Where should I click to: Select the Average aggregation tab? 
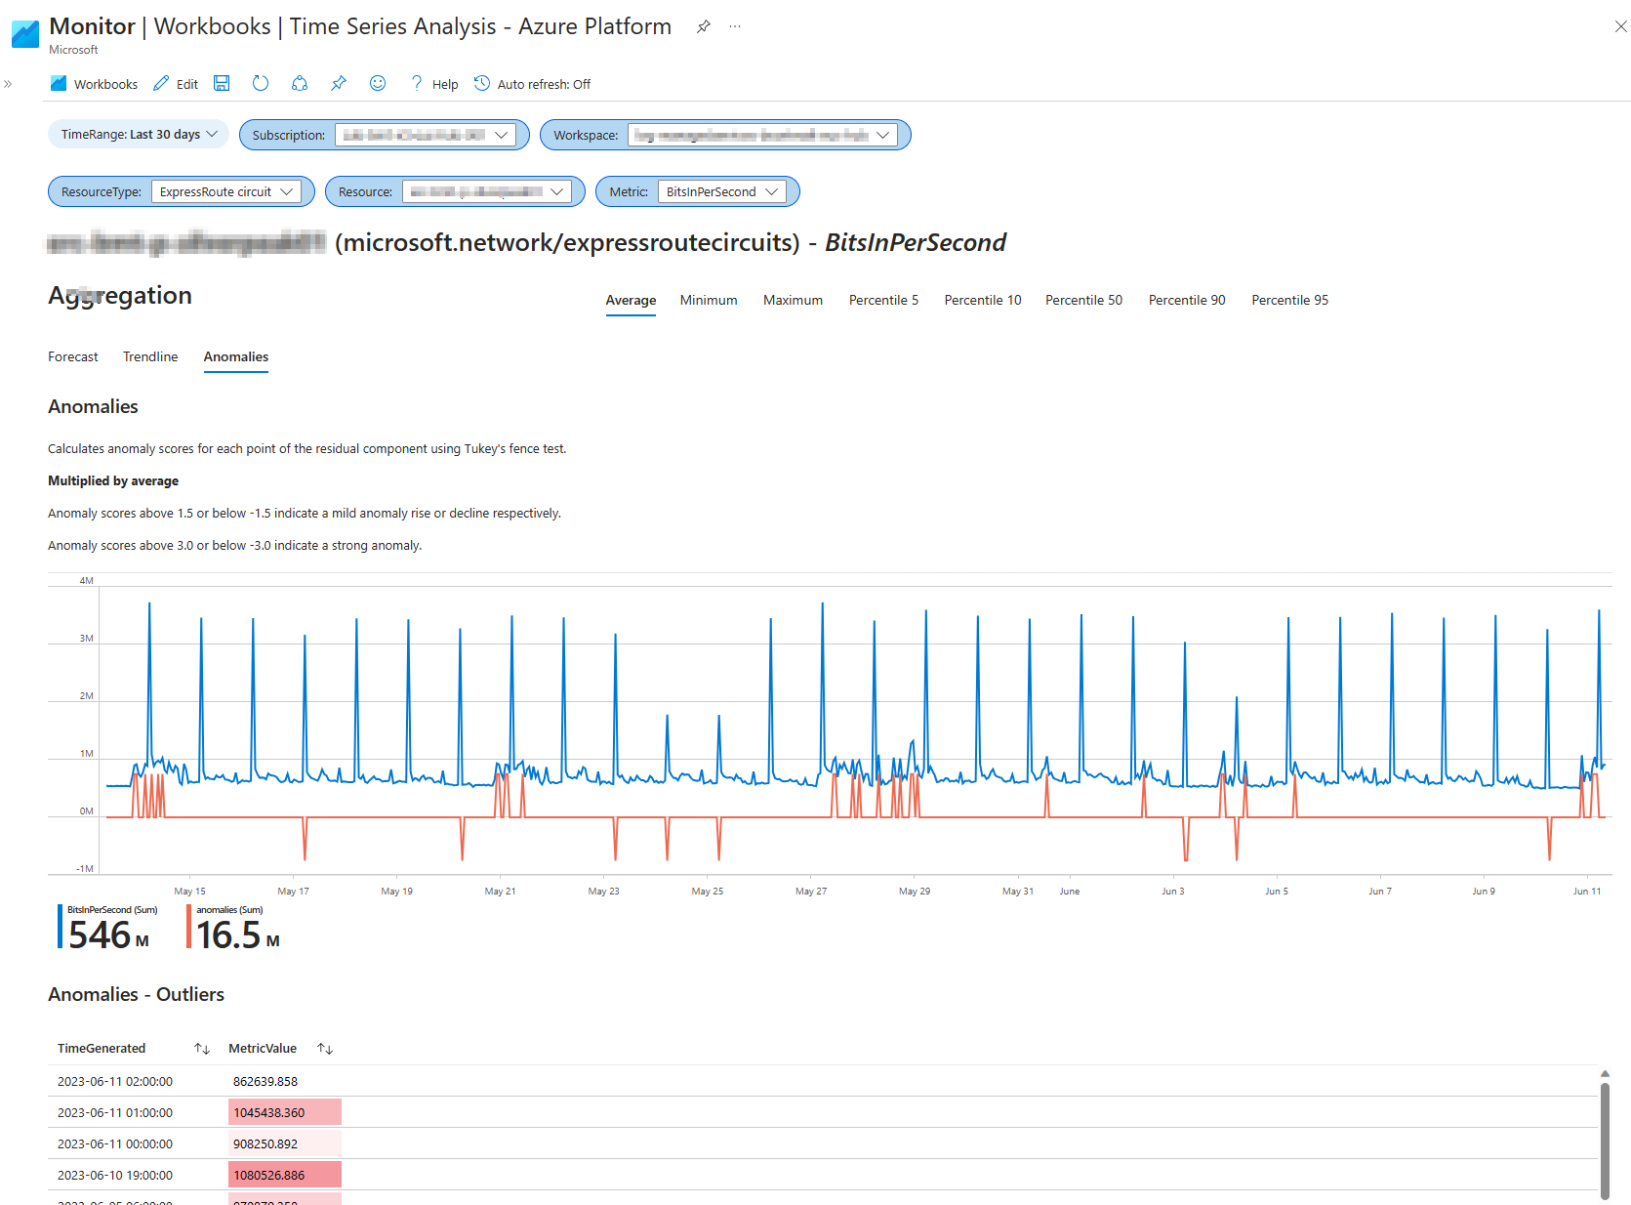[x=631, y=300]
